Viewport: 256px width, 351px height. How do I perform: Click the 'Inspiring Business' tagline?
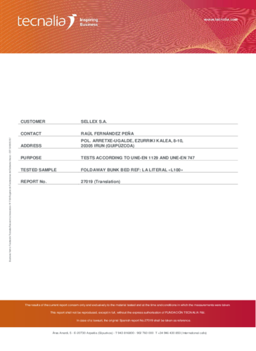coord(89,22)
